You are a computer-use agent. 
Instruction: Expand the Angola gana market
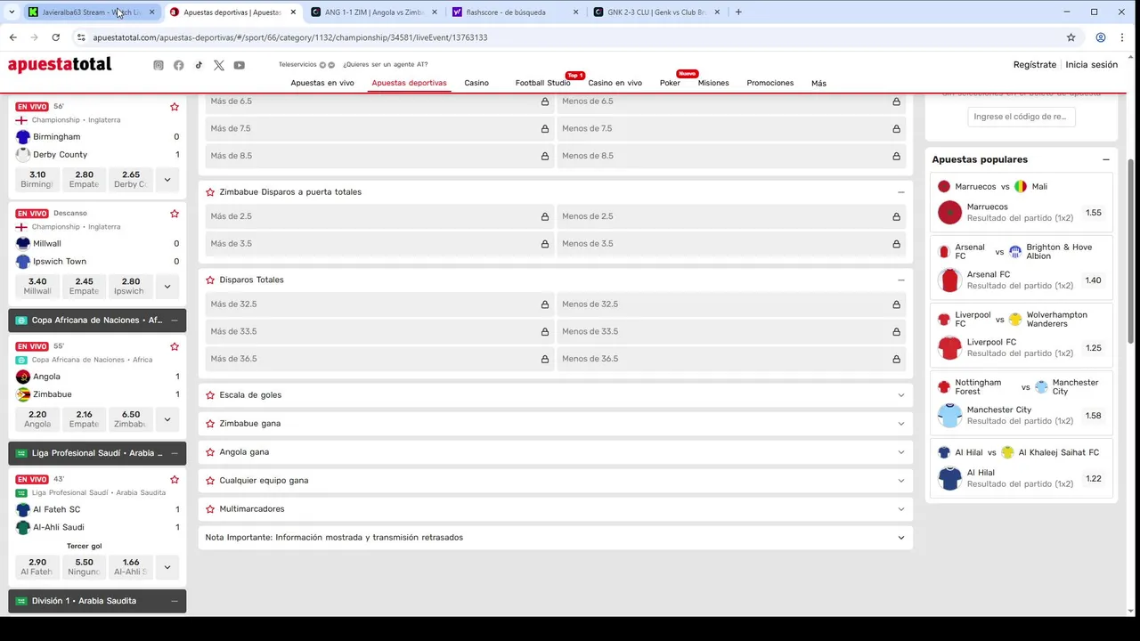pos(900,452)
